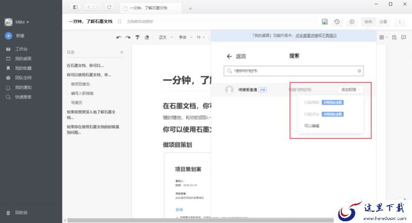Viewport: 412px width, 223px height.
Task: Clear the search field with the x icon
Action: click(359, 71)
